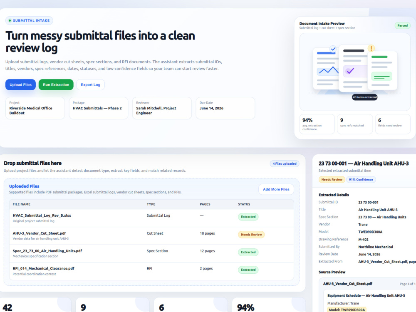The width and height of the screenshot is (416, 312).
Task: Select RFI_014_Mechanical_Clearance.pdf file name
Action: tap(44, 268)
